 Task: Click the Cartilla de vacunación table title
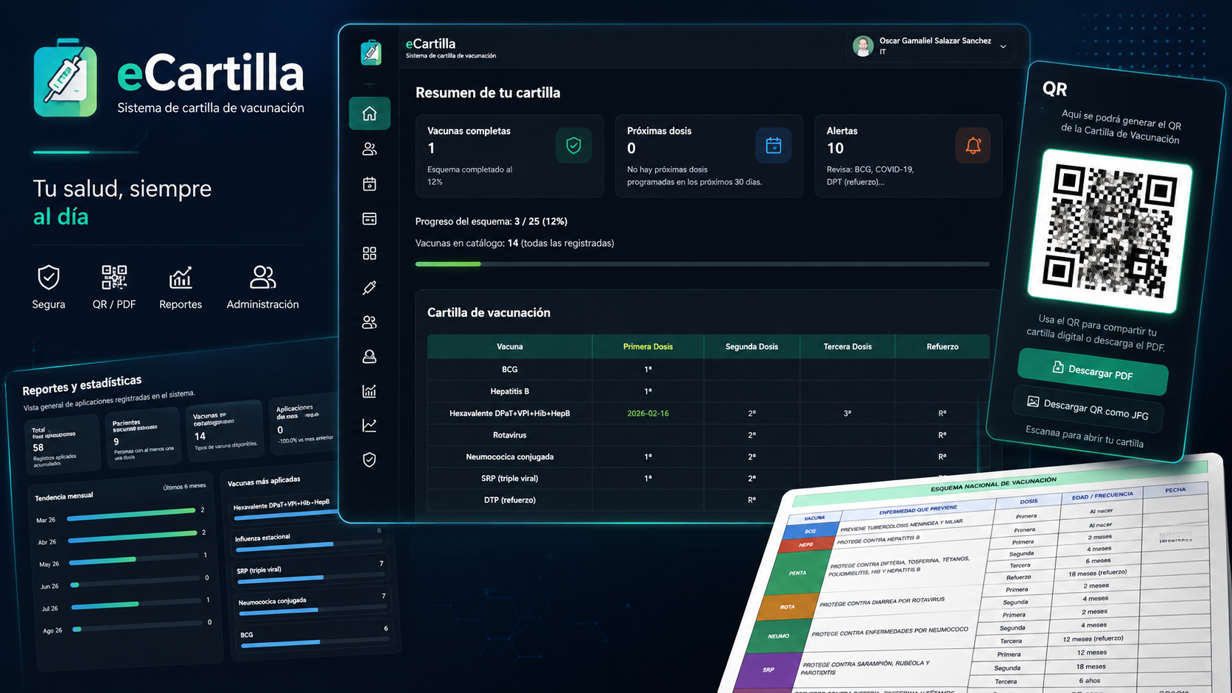click(489, 312)
